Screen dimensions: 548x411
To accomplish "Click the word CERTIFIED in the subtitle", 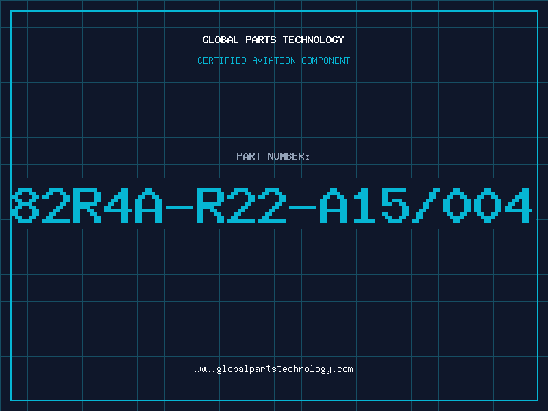I will pyautogui.click(x=222, y=60).
